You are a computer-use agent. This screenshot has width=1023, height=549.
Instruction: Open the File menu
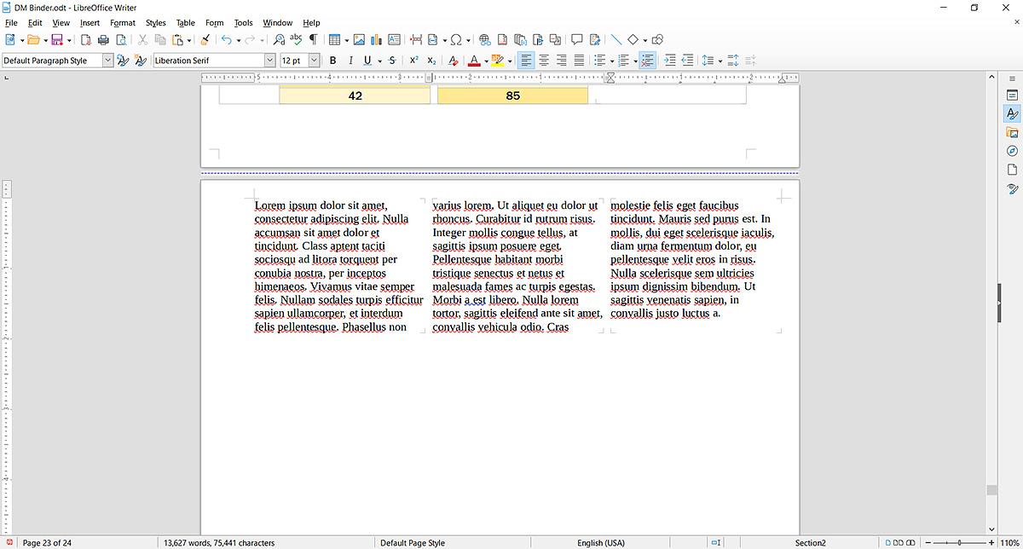click(x=11, y=23)
